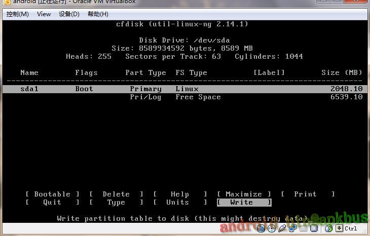Click the Pri/Log part type entry
Viewport: 370px width, 236px height.
(145, 97)
